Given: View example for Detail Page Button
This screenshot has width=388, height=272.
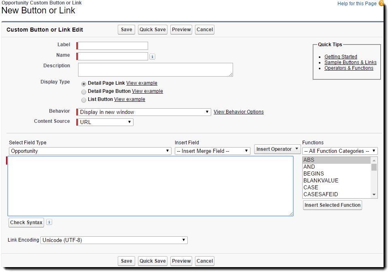Looking at the screenshot, I should click(148, 91).
